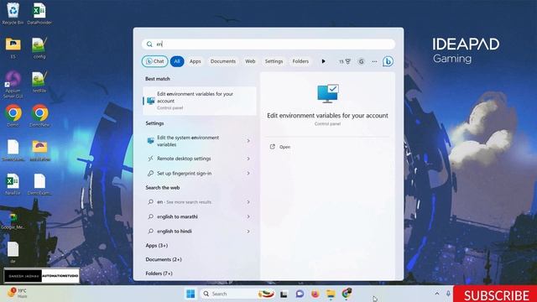Expand the 'english to marathi' chevron
This screenshot has height=302, width=537.
tap(248, 216)
